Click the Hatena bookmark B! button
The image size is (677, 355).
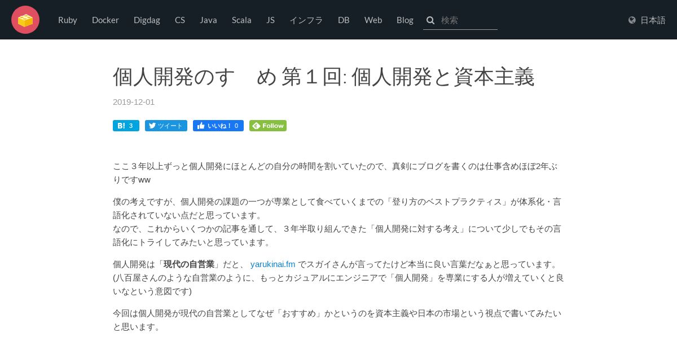coord(125,126)
